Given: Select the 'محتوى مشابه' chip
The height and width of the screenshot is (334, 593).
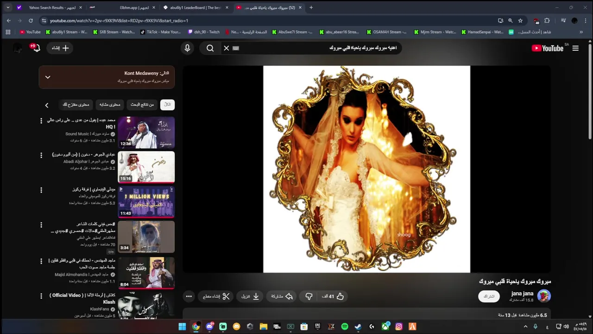Looking at the screenshot, I should [110, 105].
